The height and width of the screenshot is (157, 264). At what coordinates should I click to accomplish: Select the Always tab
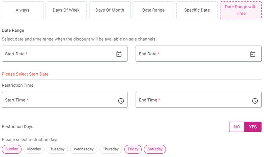click(22, 10)
